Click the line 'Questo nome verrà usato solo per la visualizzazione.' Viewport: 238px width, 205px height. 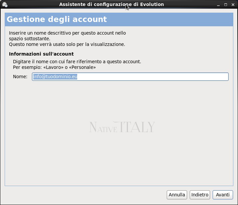[67, 44]
